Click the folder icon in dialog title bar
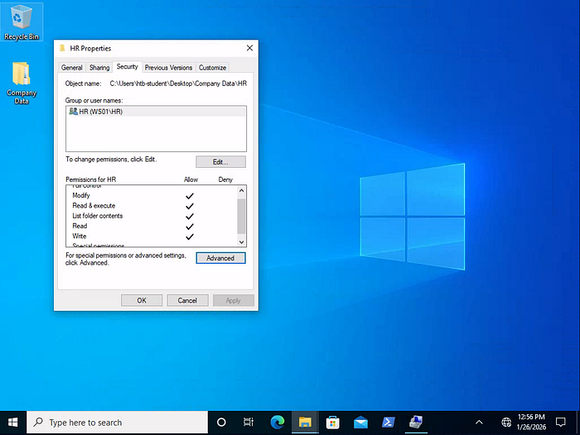Screen dimensions: 580x435 (x=62, y=48)
